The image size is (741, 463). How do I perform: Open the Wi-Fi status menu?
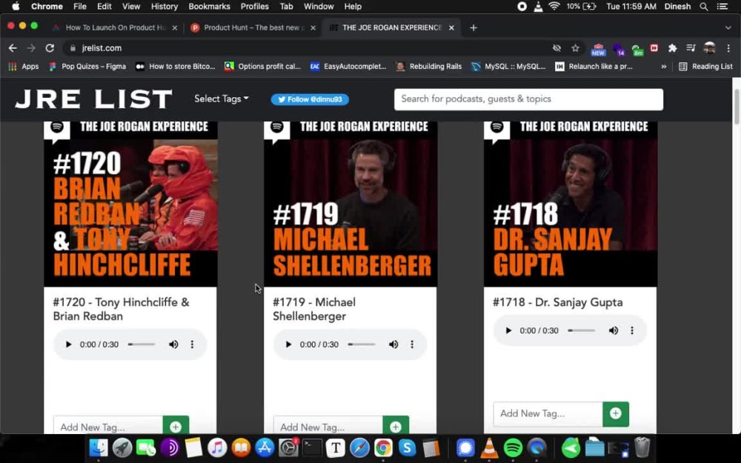554,7
